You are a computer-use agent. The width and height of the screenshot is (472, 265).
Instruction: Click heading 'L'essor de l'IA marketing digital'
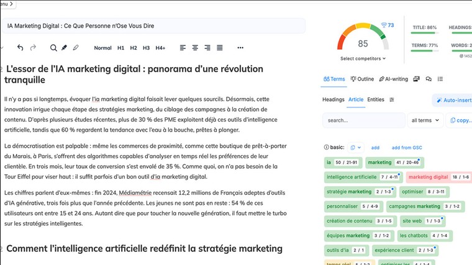[x=135, y=74]
